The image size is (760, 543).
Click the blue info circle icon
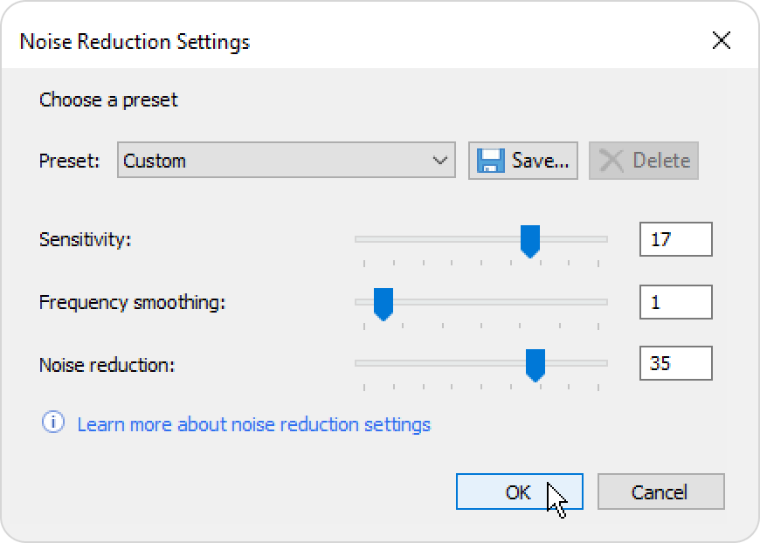coord(52,422)
